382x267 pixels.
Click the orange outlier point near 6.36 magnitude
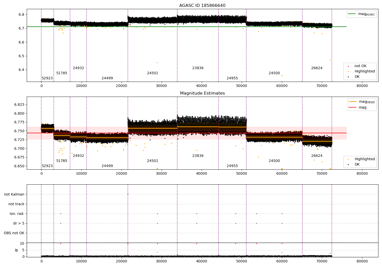tap(282, 76)
